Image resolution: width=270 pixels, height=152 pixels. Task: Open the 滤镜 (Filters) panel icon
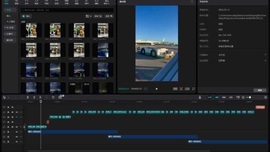click(x=76, y=2)
